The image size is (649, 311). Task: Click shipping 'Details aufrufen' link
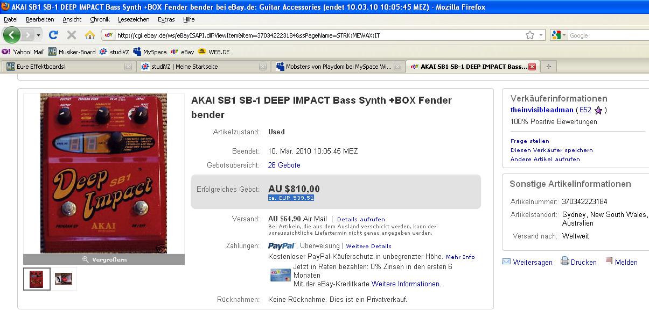coord(361,219)
